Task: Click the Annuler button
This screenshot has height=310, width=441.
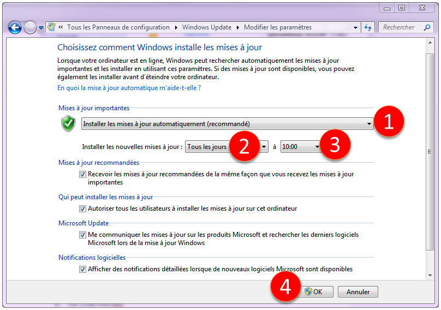Action: (357, 291)
